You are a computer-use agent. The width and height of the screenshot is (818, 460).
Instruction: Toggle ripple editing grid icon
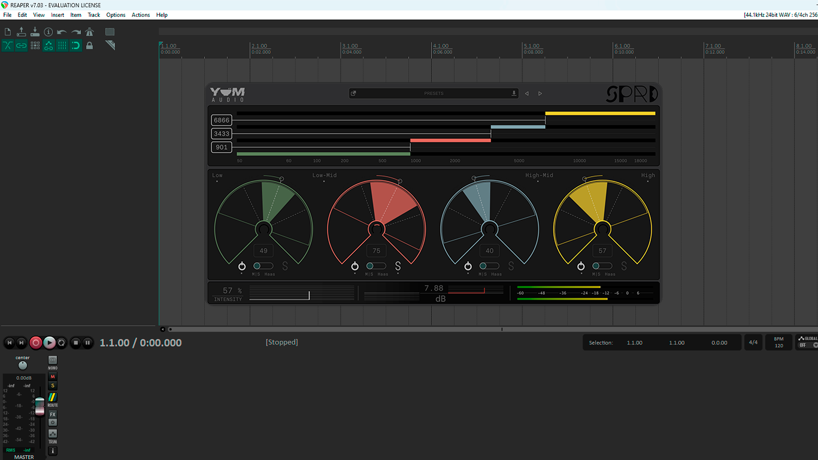coord(35,46)
